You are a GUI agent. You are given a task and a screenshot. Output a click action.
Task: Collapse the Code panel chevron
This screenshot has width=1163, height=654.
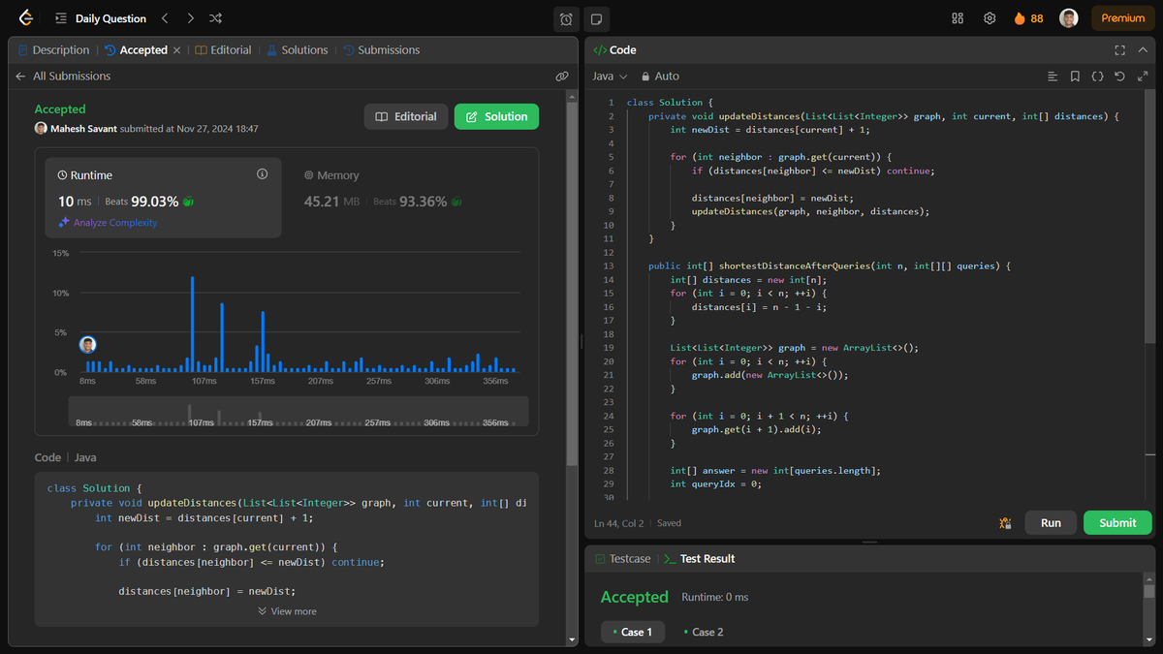[1145, 50]
